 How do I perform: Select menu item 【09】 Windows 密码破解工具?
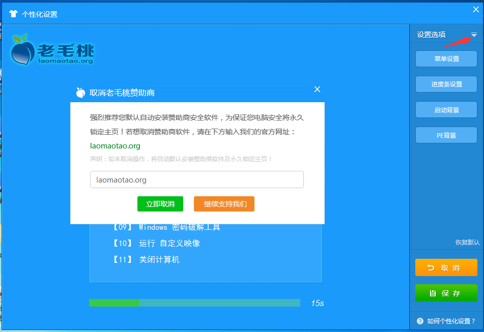(166, 227)
